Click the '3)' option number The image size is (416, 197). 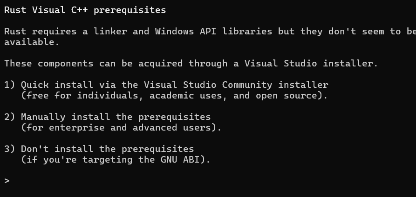point(10,149)
